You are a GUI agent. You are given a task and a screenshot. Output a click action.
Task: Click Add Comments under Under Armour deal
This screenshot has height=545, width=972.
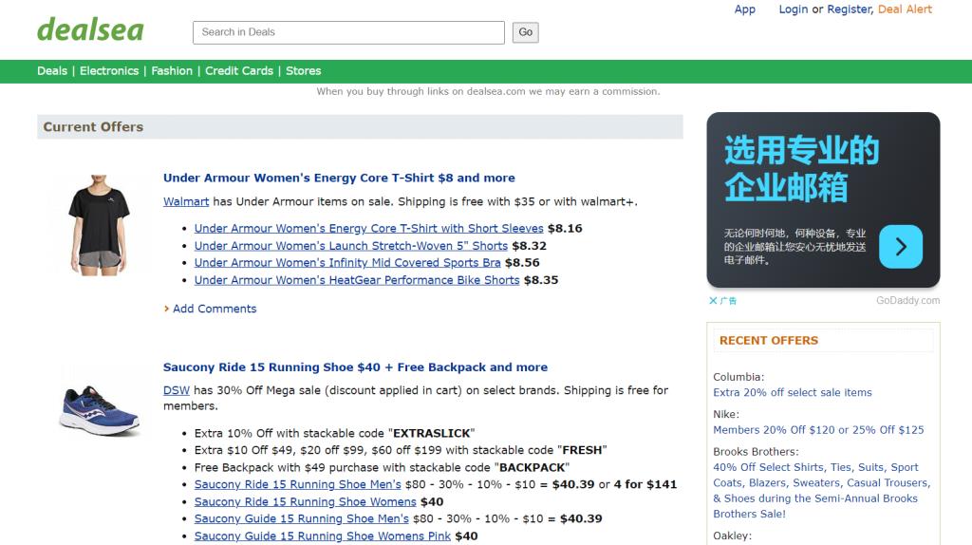point(215,309)
